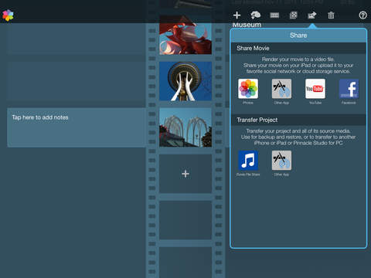Click the colorful Pinnacle logo at top left
This screenshot has height=278, width=371.
8,15
